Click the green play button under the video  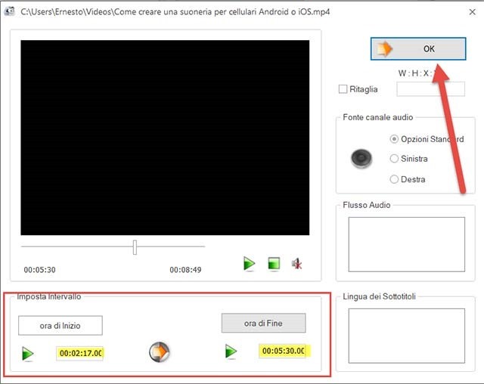coord(249,264)
